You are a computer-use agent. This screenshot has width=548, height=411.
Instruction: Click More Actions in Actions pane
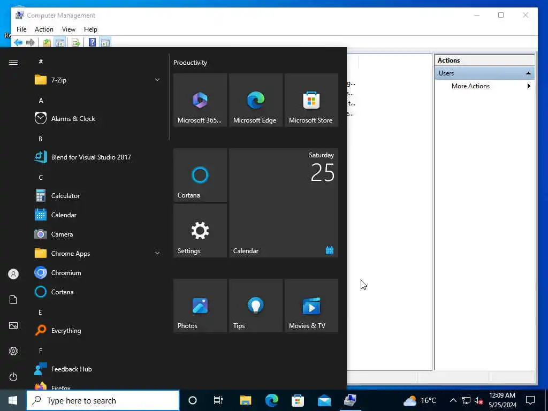pos(470,86)
